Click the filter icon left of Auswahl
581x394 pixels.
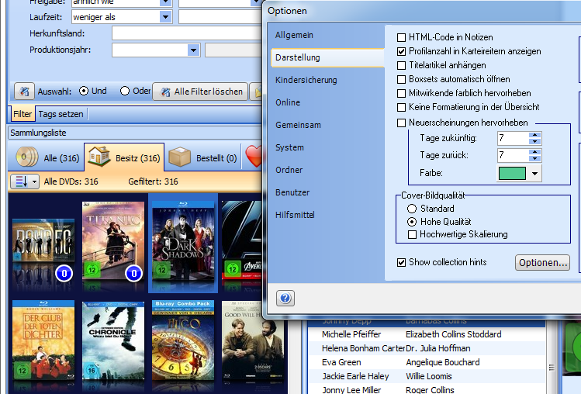point(24,92)
